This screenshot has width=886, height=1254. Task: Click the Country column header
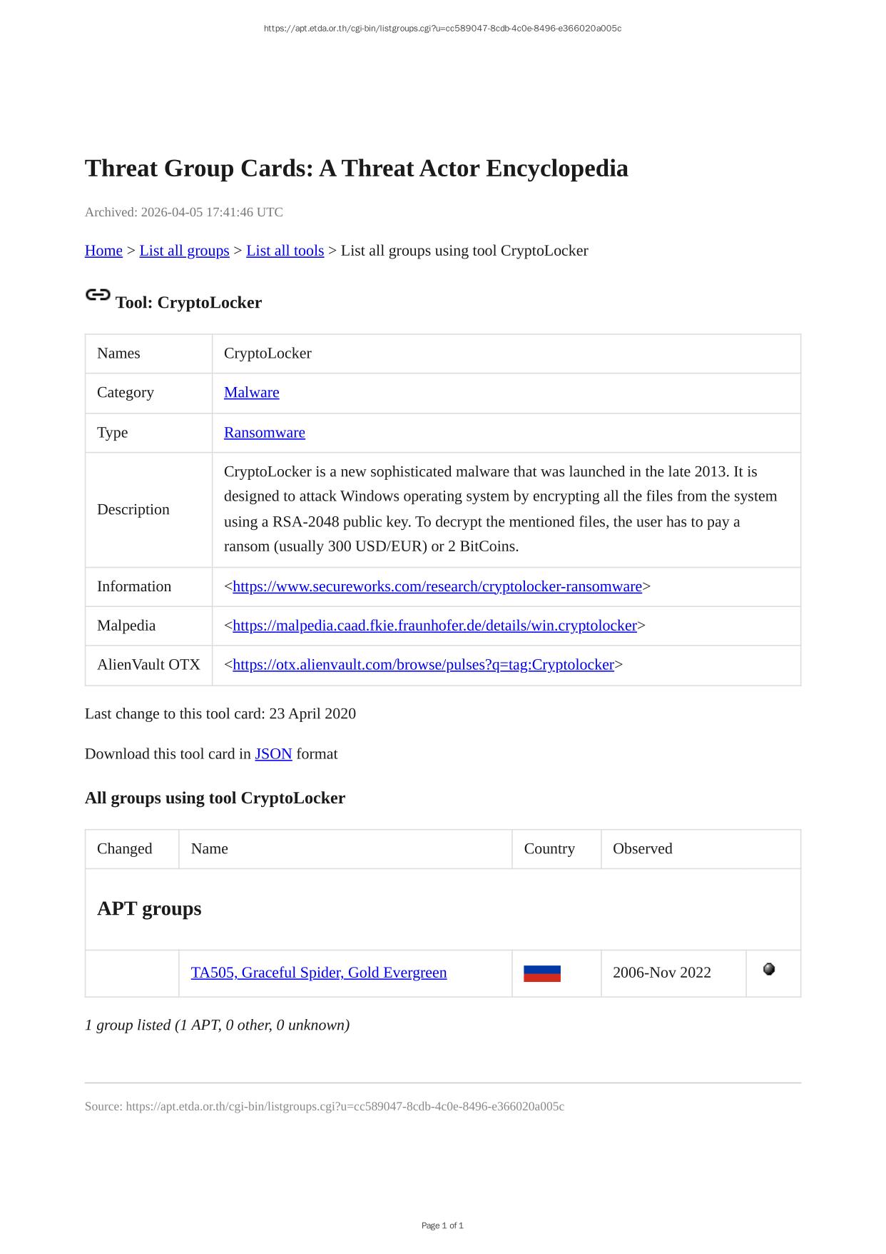(x=549, y=849)
